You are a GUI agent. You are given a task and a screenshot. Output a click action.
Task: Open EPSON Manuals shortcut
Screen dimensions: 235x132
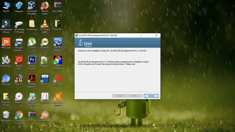58,44
